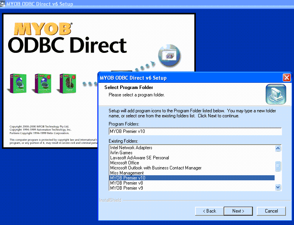Click the round database globe graphic
This screenshot has height=225, width=294.
point(169,56)
